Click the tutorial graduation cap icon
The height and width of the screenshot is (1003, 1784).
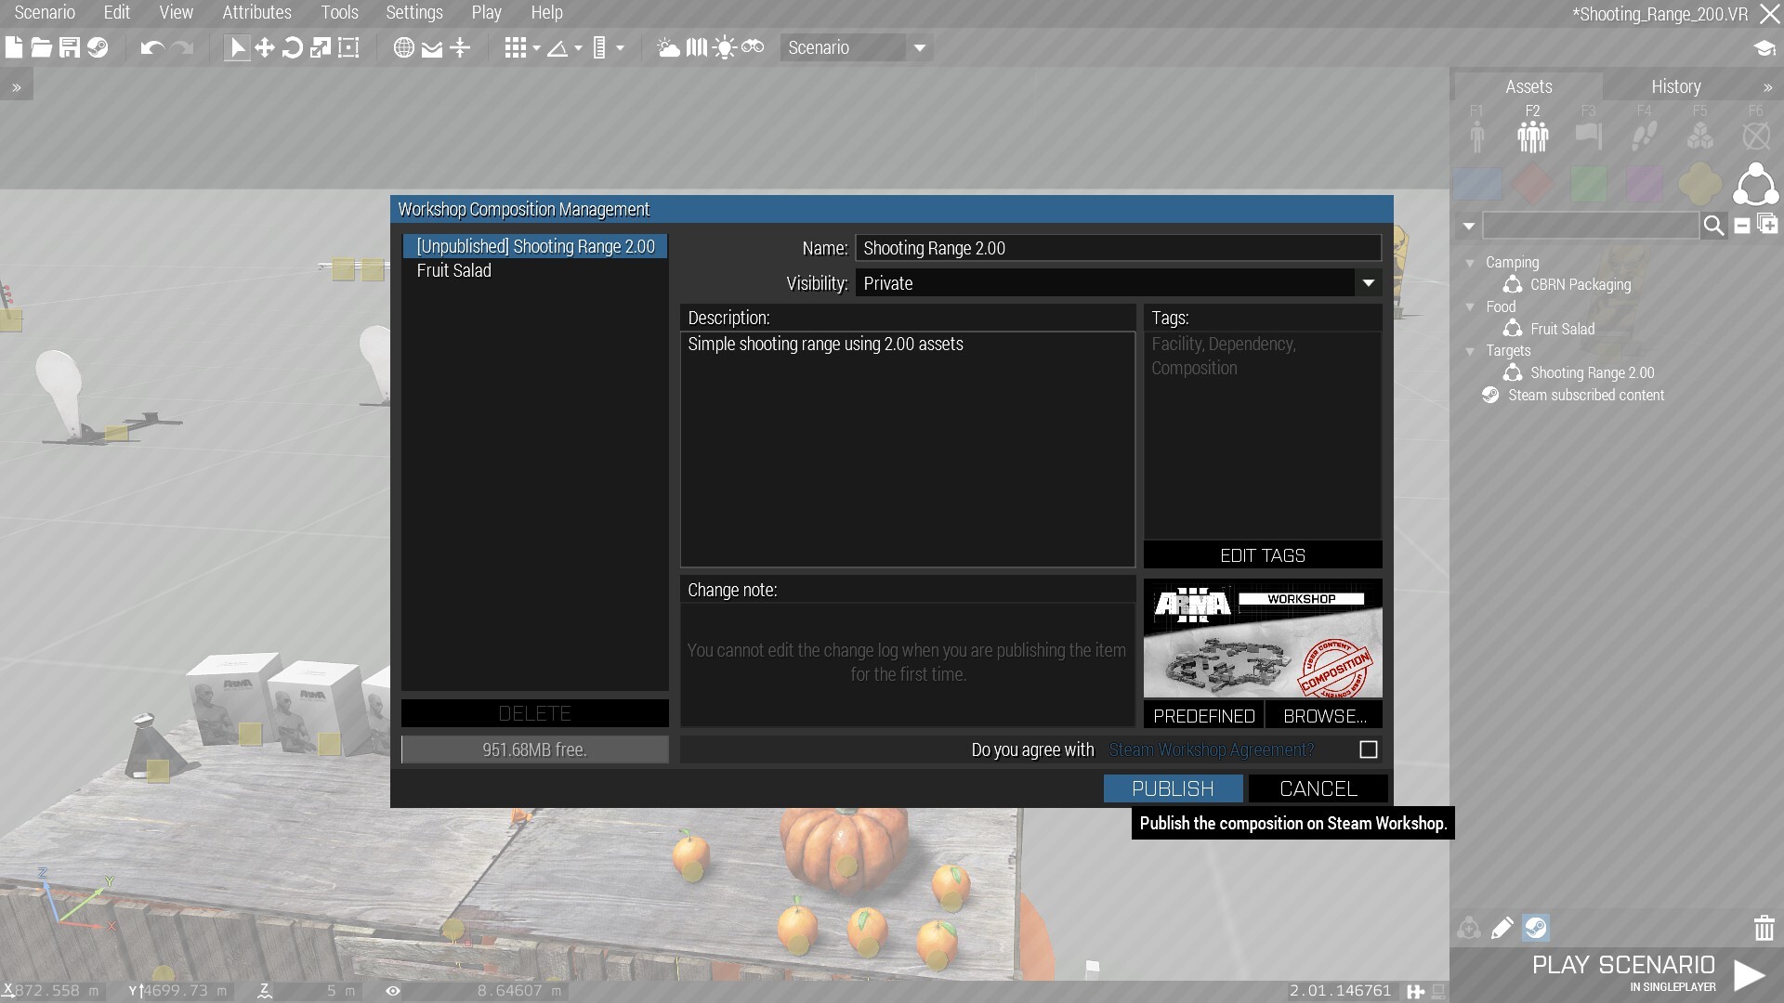pos(1764,48)
